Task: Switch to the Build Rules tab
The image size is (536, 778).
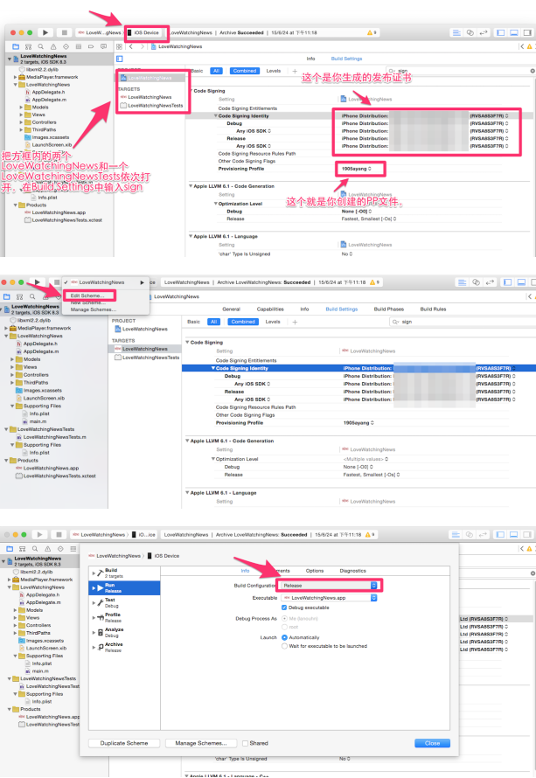Action: coord(434,309)
